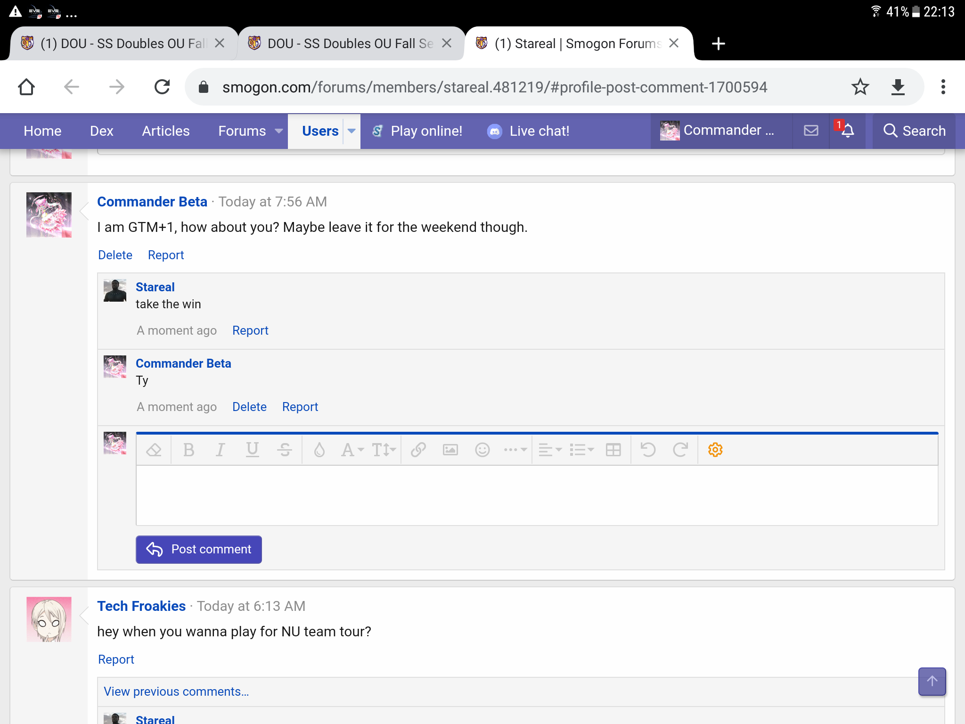Delete the Ty comment
This screenshot has width=965, height=724.
249,407
